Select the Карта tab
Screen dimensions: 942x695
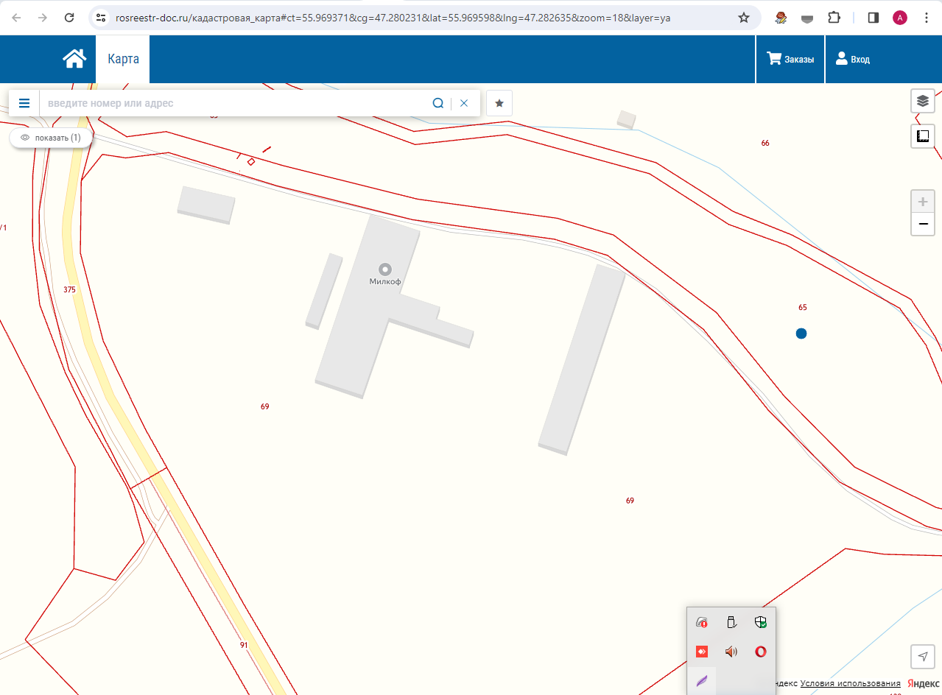point(123,59)
